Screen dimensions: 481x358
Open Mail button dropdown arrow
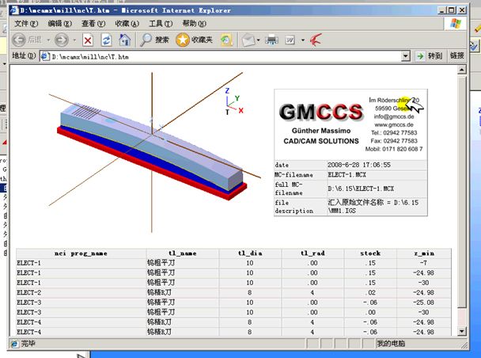pos(258,40)
